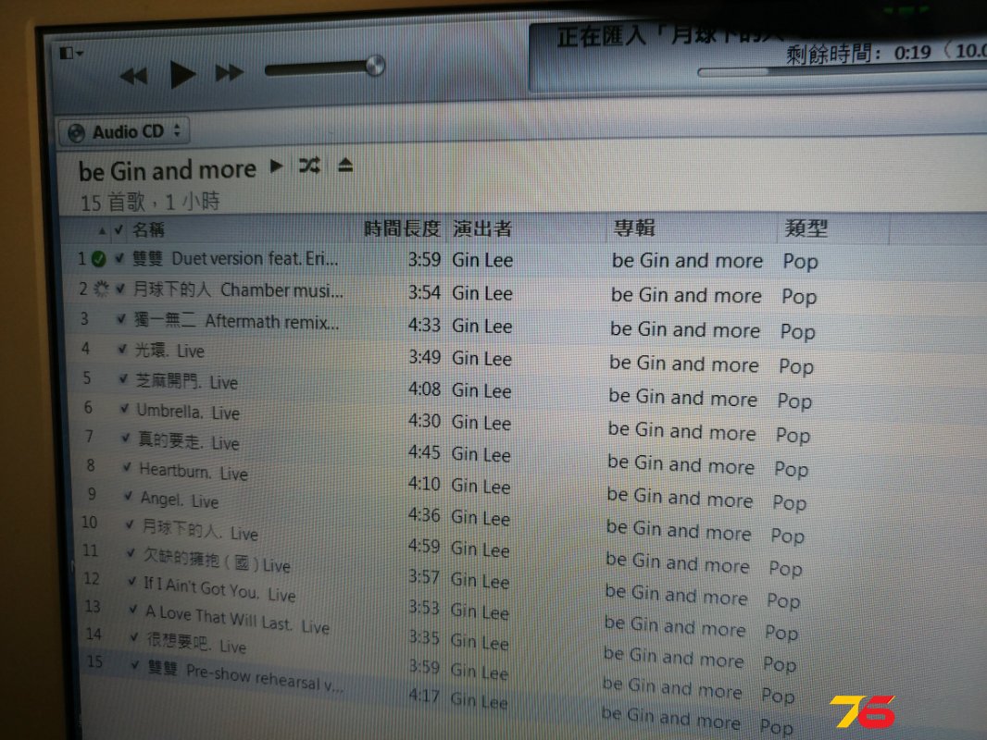The height and width of the screenshot is (740, 987).
Task: Select the song If I Ain't Got You. Live
Action: [219, 590]
